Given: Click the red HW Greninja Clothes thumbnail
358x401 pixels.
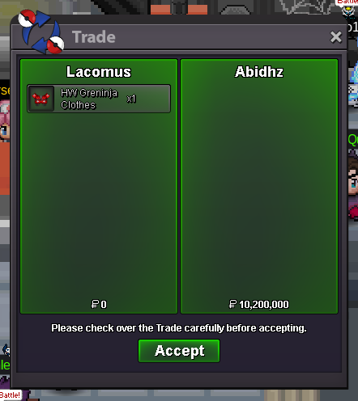Looking at the screenshot, I should (41, 99).
